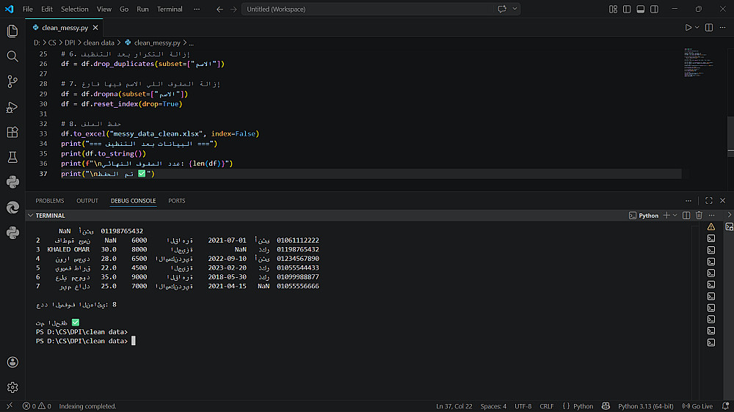
Task: Open the new terminal launch profile dropdown
Action: pyautogui.click(x=675, y=216)
